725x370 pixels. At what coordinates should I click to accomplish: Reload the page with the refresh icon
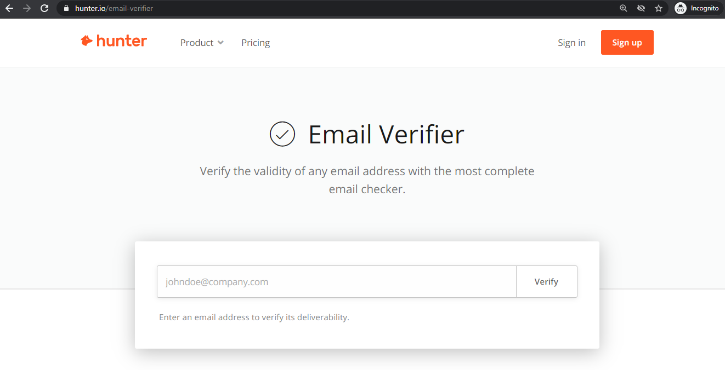45,8
